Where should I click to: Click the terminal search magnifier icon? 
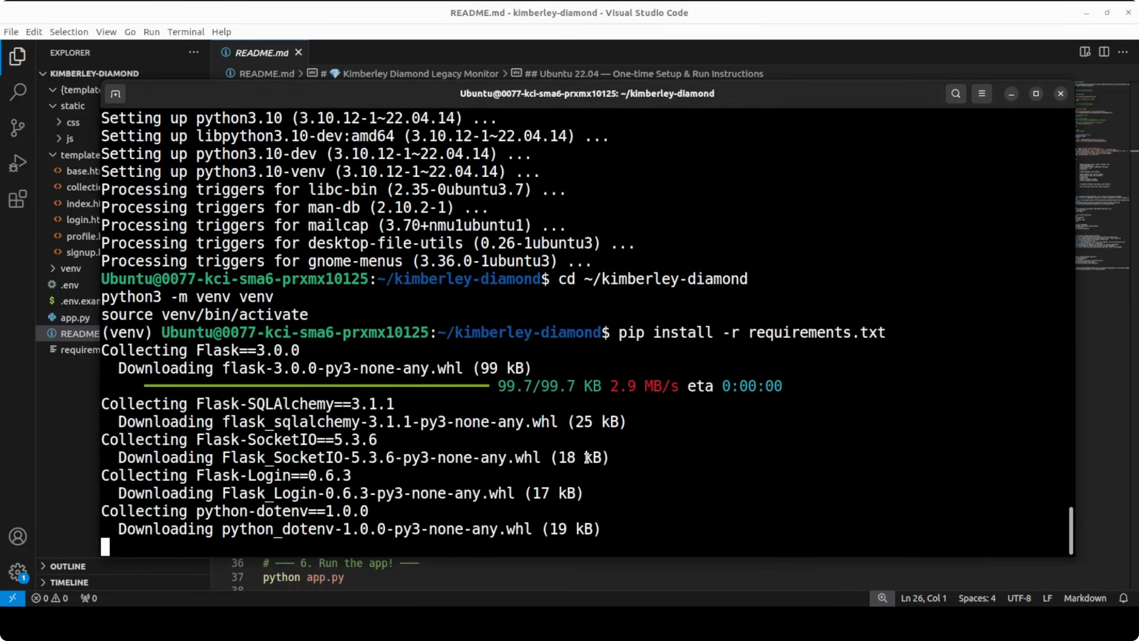[955, 94]
